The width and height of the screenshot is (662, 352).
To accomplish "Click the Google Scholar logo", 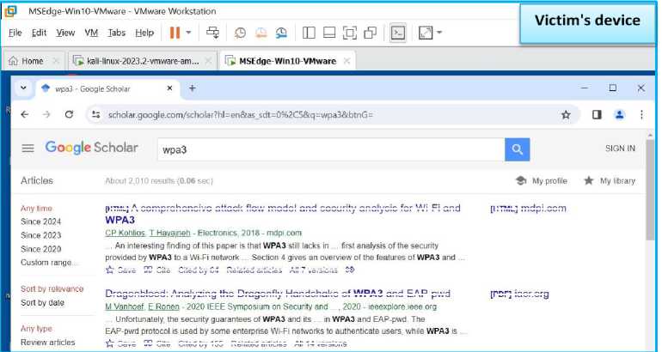I will pos(92,148).
